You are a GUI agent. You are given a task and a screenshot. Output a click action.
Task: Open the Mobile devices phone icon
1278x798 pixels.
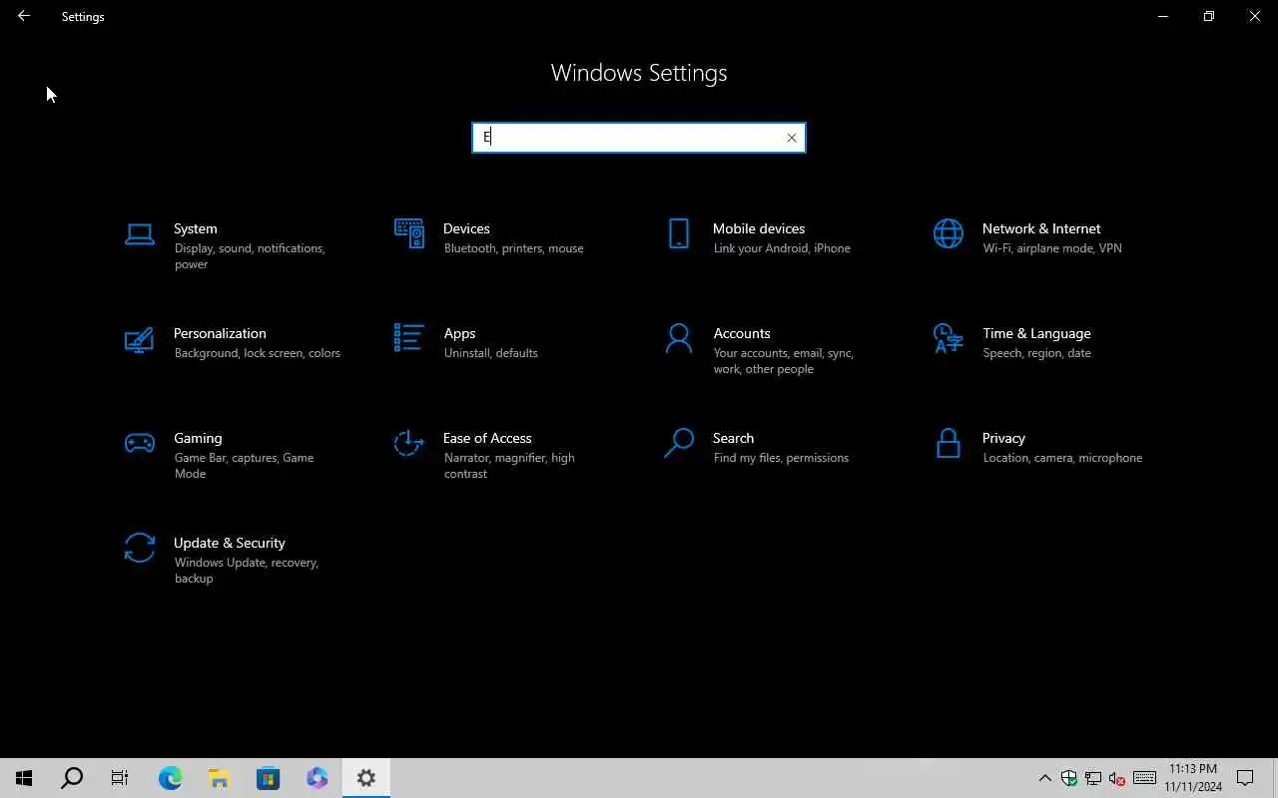[679, 233]
